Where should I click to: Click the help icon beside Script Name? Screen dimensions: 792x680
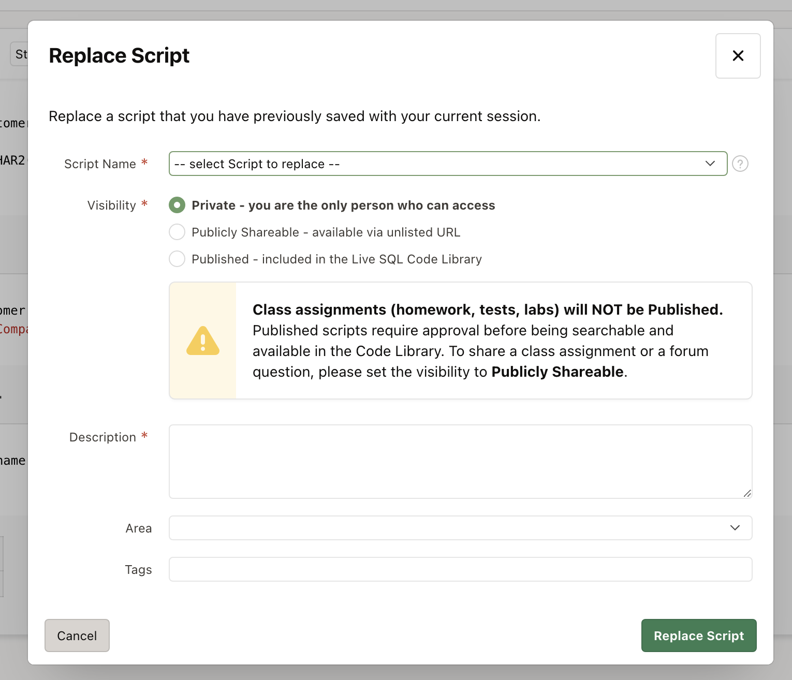tap(740, 164)
